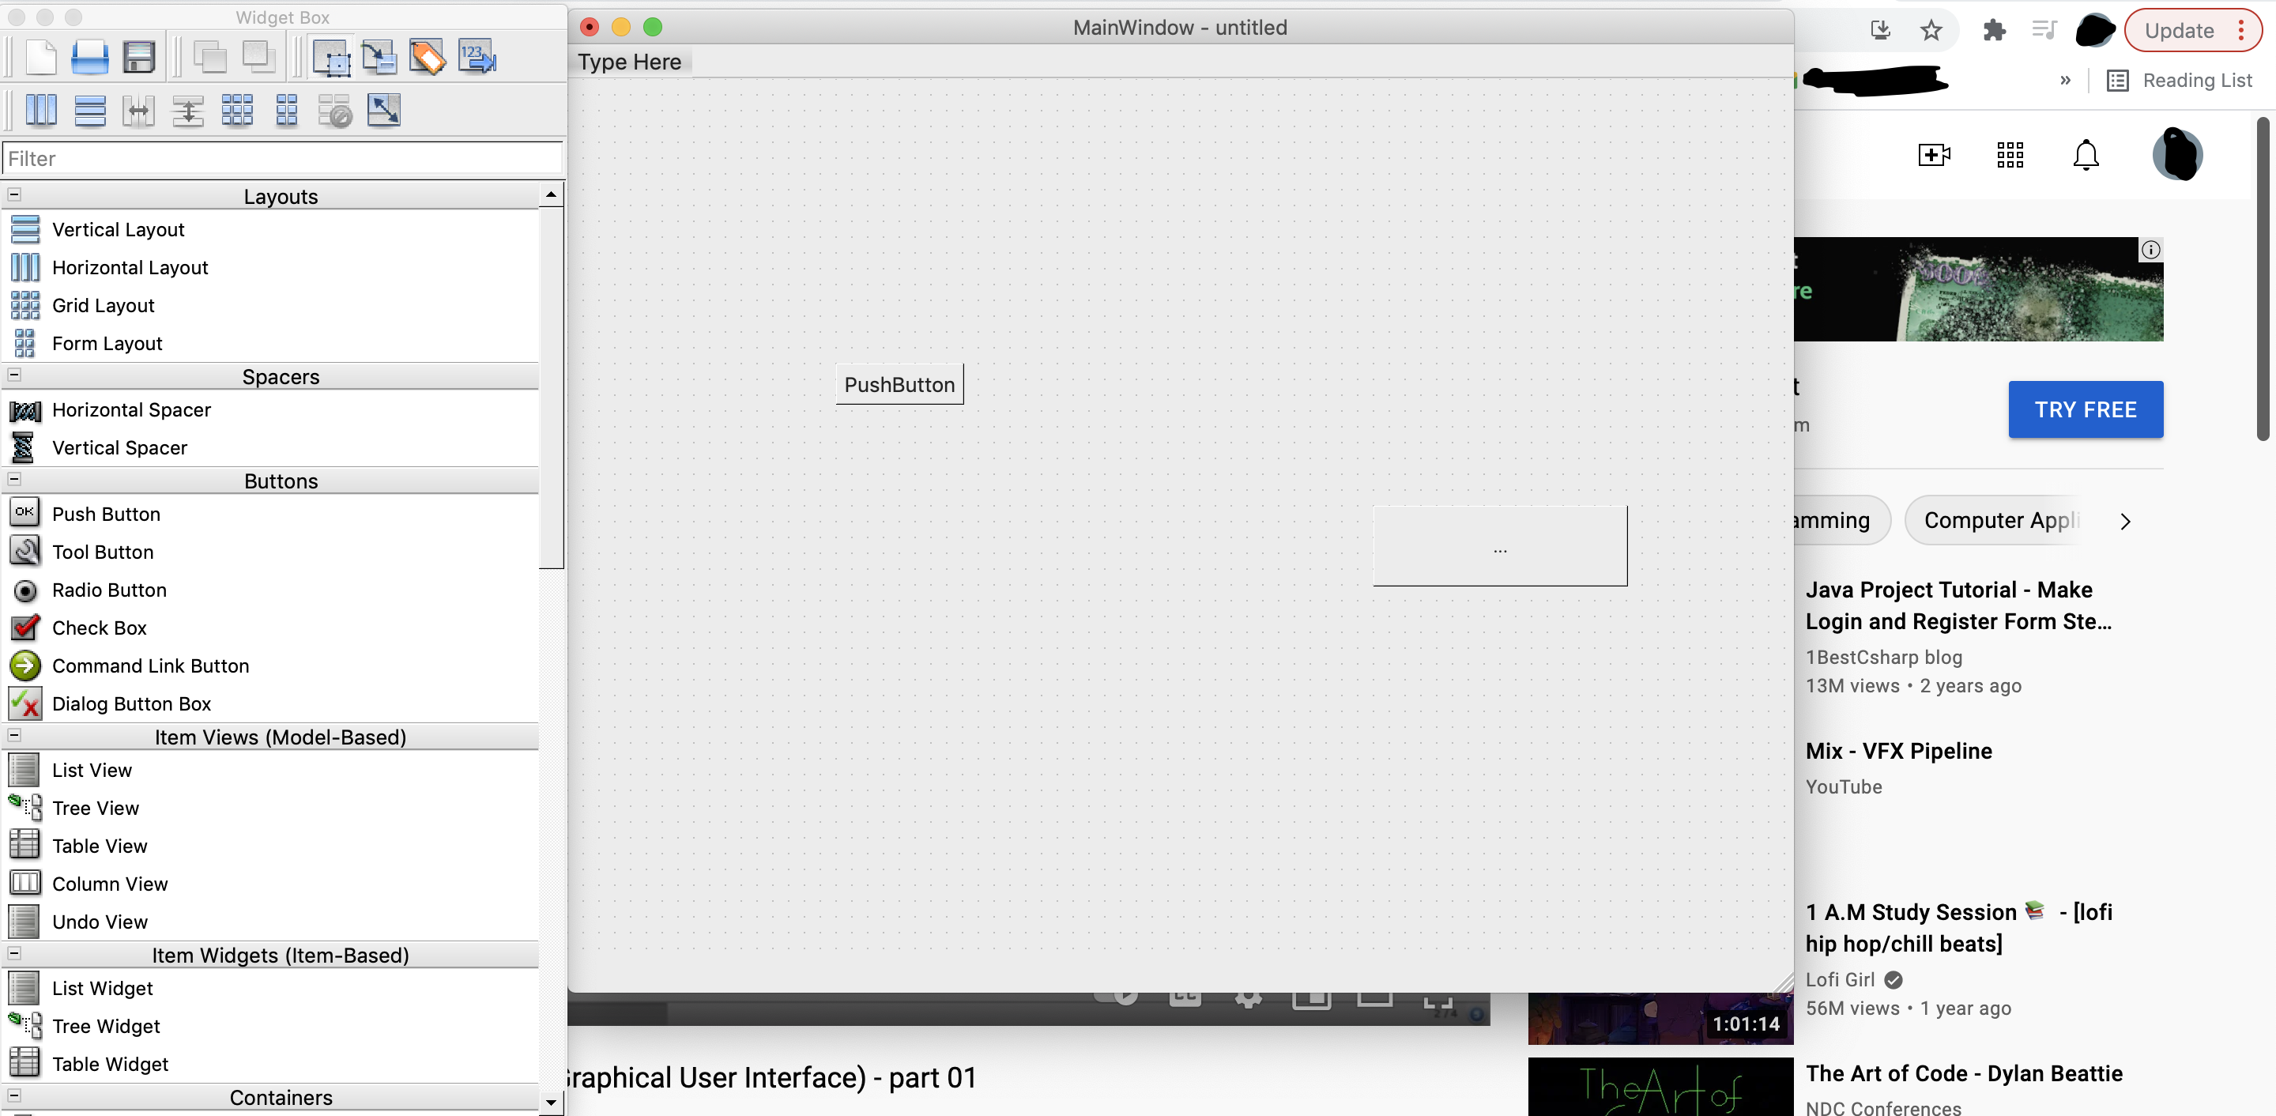Enable the Command Link Button widget
Screen dimensions: 2276x1116
pyautogui.click(x=151, y=666)
